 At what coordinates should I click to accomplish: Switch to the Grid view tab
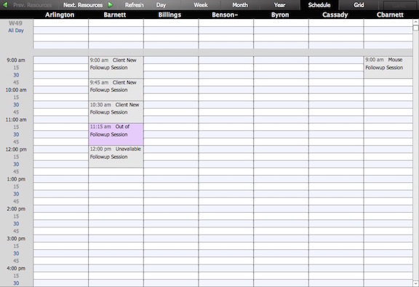point(359,5)
